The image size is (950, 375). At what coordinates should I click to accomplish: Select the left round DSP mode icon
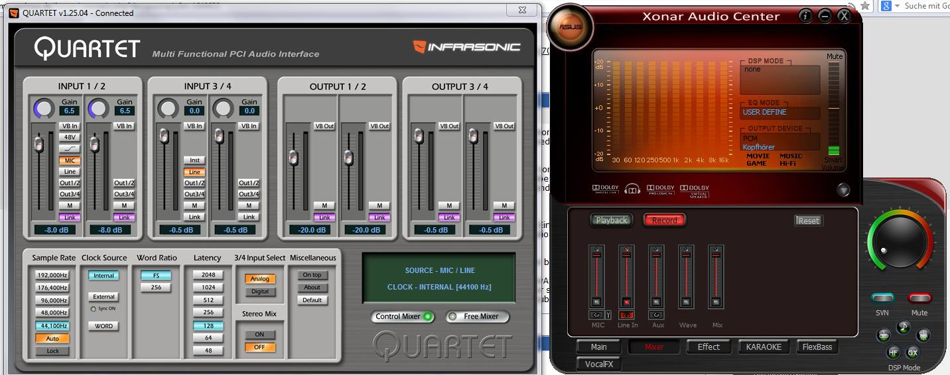click(884, 335)
